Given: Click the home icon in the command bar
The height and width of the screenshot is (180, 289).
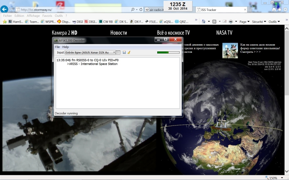Looking at the screenshot, I should 204,22.
